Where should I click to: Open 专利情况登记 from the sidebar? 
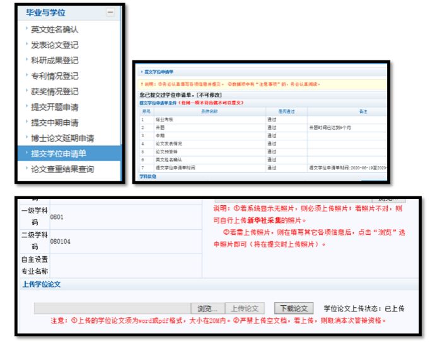55,76
